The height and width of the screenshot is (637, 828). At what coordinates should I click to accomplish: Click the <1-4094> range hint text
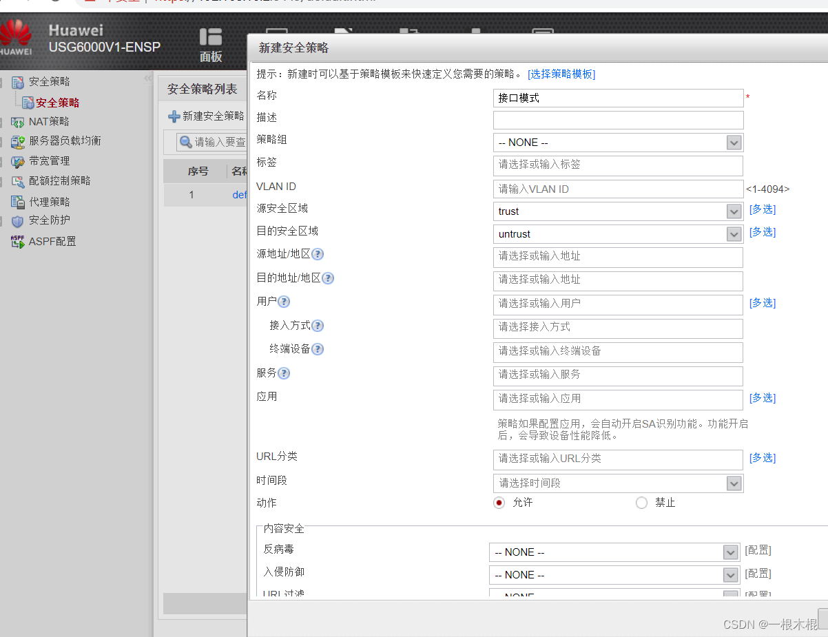tap(767, 189)
